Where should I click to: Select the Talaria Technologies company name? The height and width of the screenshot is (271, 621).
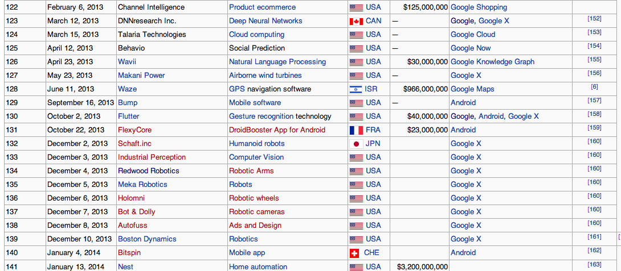coord(152,34)
